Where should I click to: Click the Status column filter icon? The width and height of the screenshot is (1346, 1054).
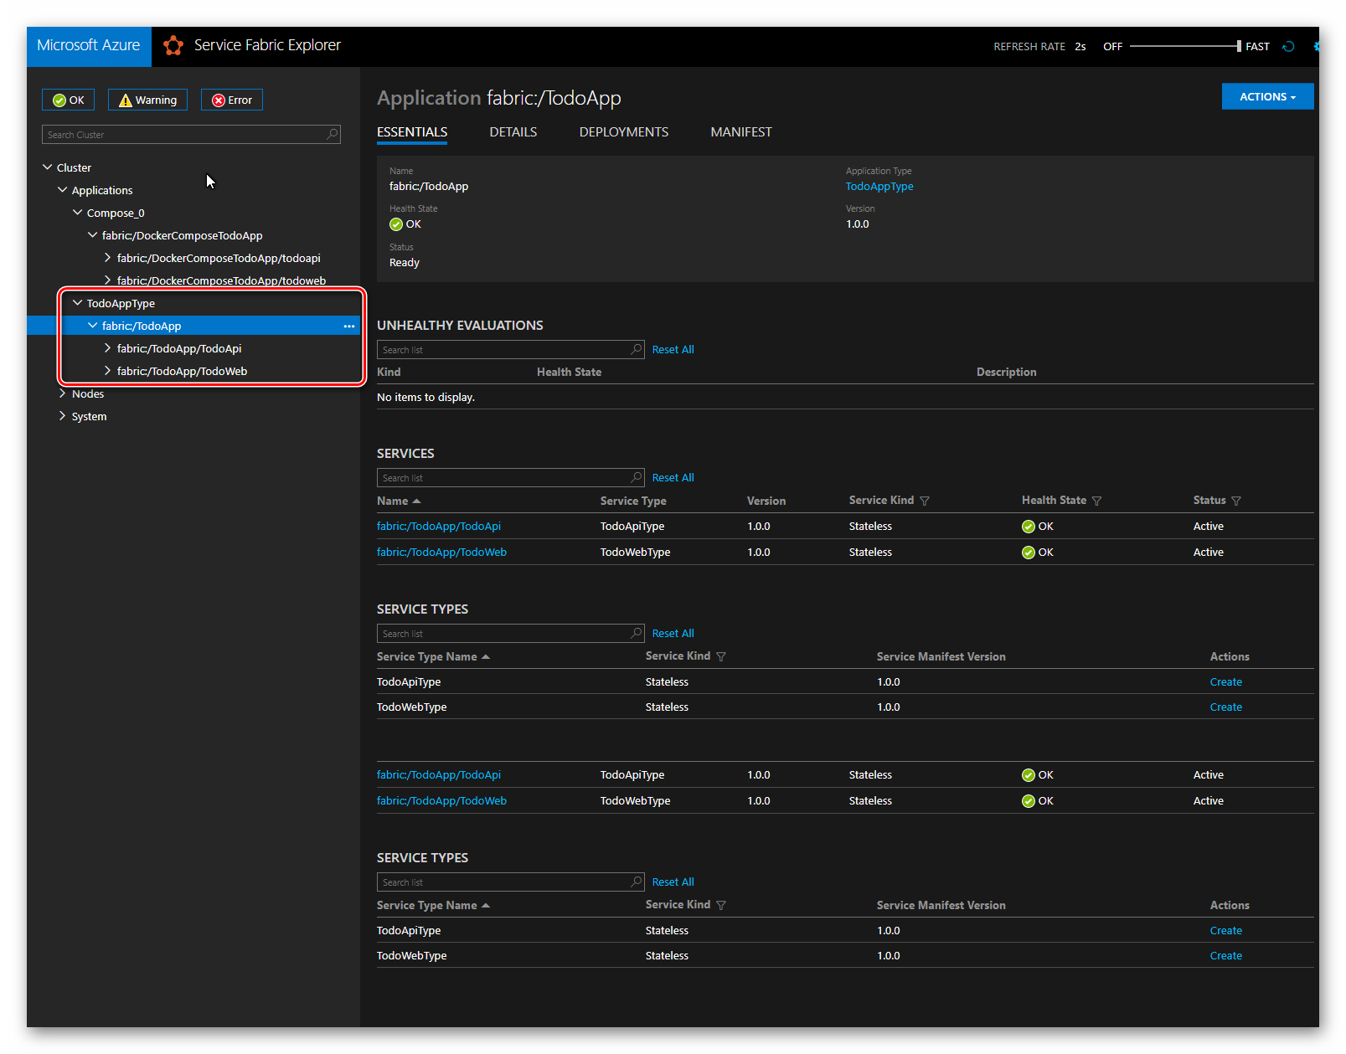1236,501
